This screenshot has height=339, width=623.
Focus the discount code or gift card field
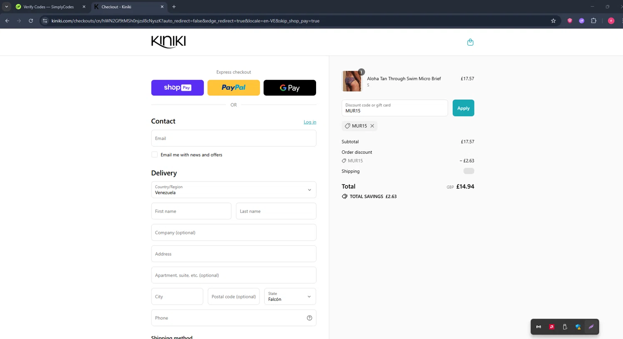[x=395, y=108]
